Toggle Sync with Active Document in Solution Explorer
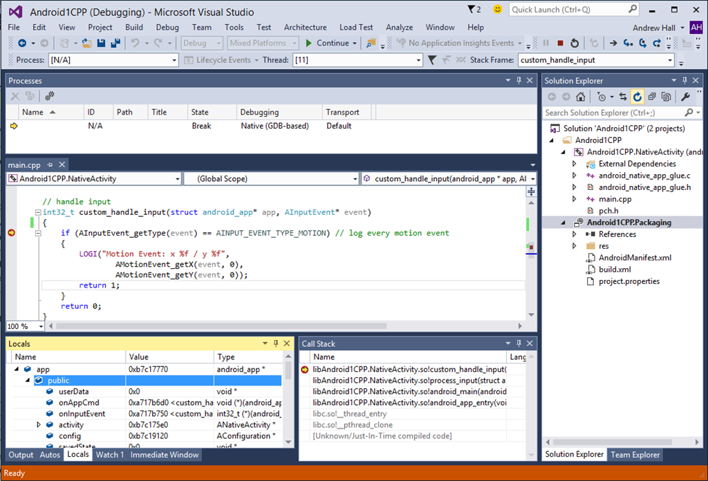The width and height of the screenshot is (708, 481). [x=623, y=97]
